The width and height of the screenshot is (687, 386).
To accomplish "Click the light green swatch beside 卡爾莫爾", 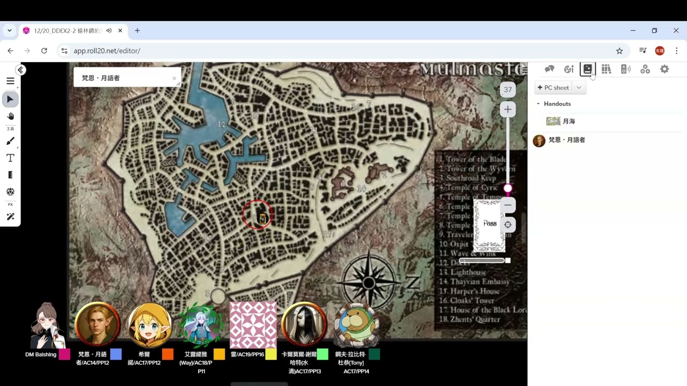I will point(323,354).
